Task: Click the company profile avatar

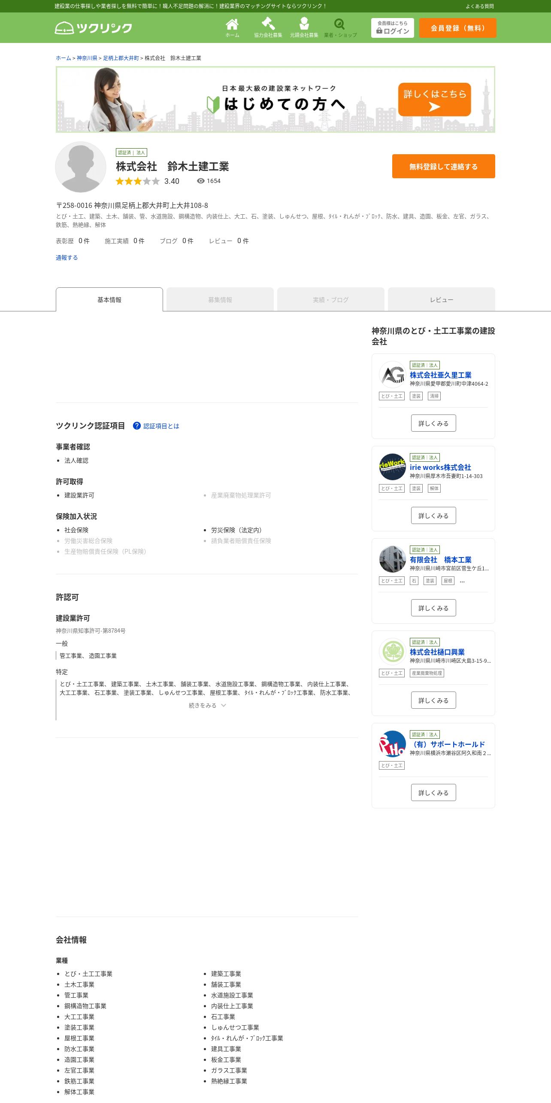Action: (x=81, y=167)
